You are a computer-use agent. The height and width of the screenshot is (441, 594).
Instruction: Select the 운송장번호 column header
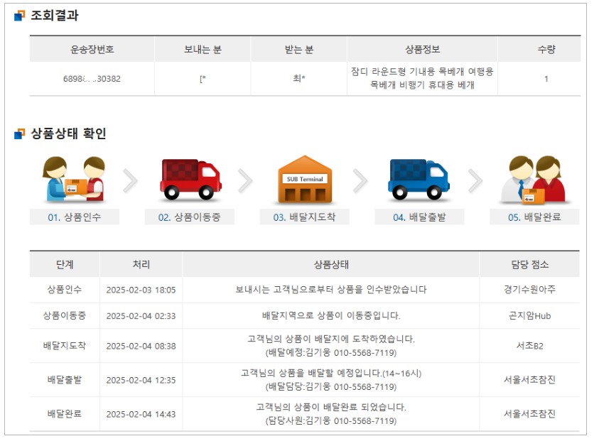click(93, 48)
